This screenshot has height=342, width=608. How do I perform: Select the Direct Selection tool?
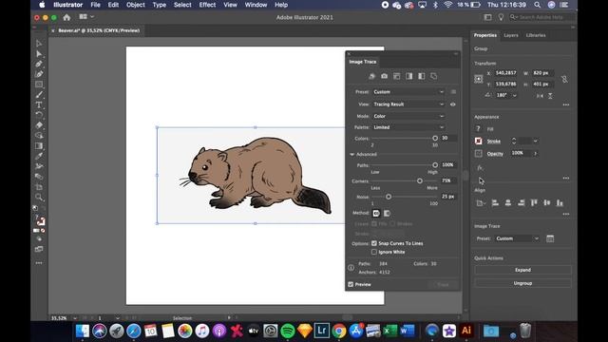tap(39, 53)
